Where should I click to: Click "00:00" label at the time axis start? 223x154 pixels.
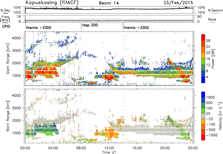[x=25, y=148]
